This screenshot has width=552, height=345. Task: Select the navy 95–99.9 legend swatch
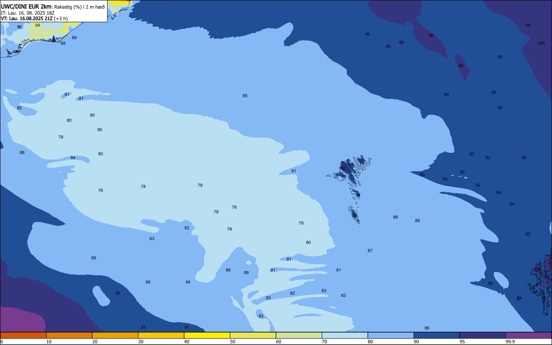(483, 335)
